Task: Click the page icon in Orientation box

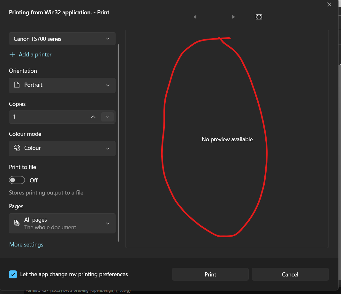Action: 17,85
